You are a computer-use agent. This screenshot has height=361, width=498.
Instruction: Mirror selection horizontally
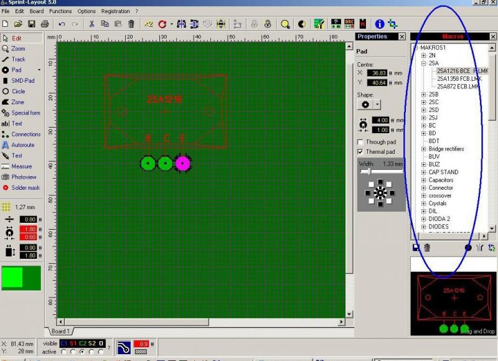[x=181, y=24]
